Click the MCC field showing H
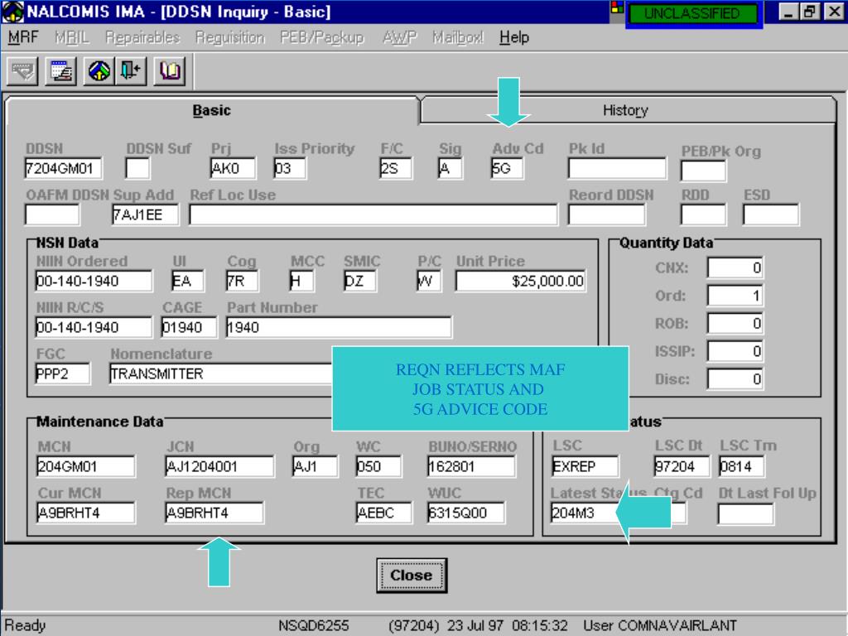This screenshot has width=848, height=636. tap(301, 282)
